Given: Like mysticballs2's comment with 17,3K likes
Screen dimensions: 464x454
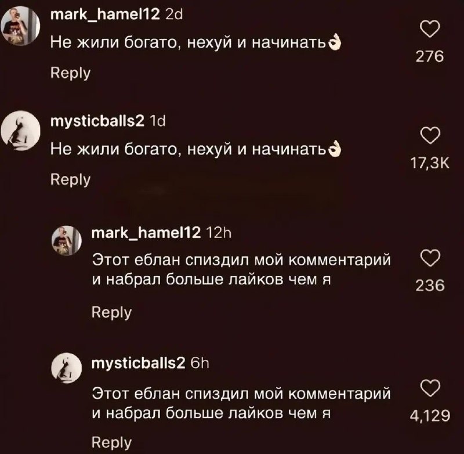Looking at the screenshot, I should pos(430,135).
